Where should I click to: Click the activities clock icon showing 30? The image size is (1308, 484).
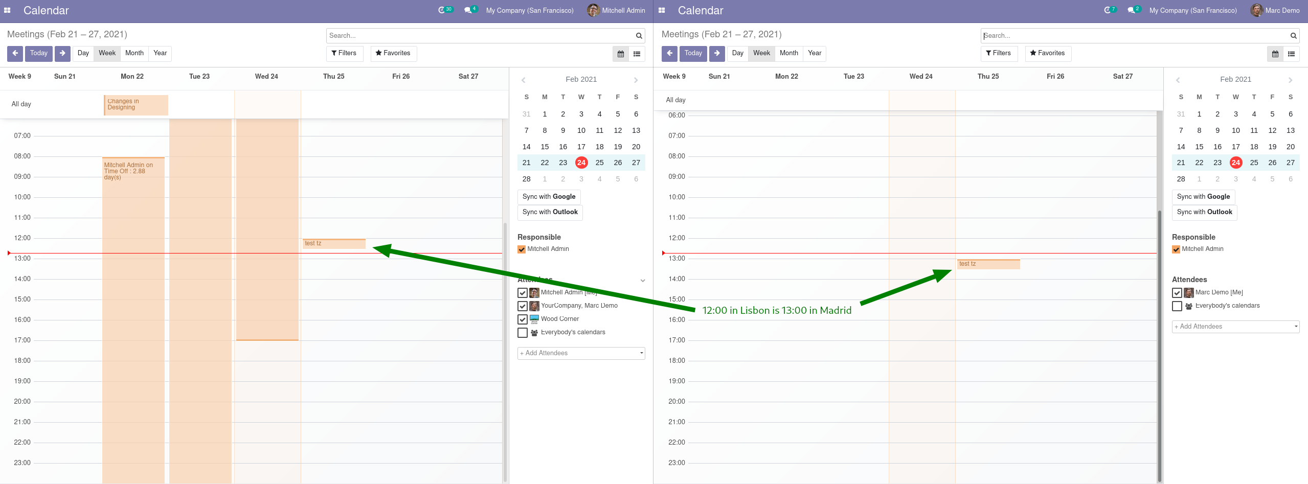[x=442, y=9]
